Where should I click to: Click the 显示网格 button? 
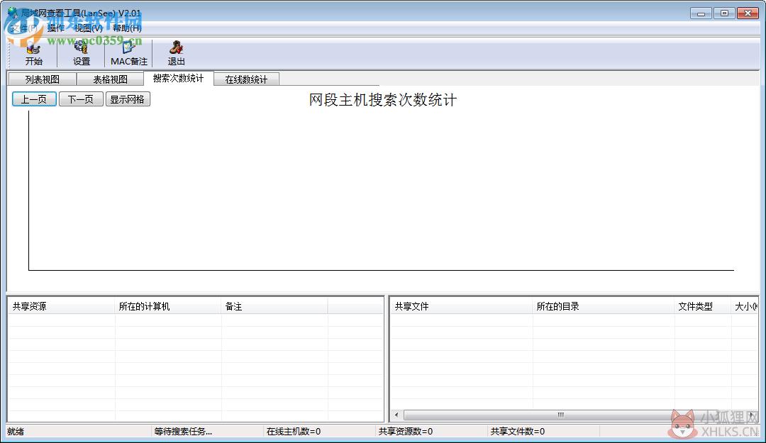coord(128,99)
